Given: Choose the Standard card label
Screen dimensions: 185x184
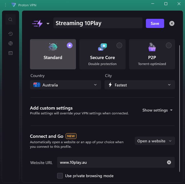Looking at the screenshot, I should click(x=53, y=58).
